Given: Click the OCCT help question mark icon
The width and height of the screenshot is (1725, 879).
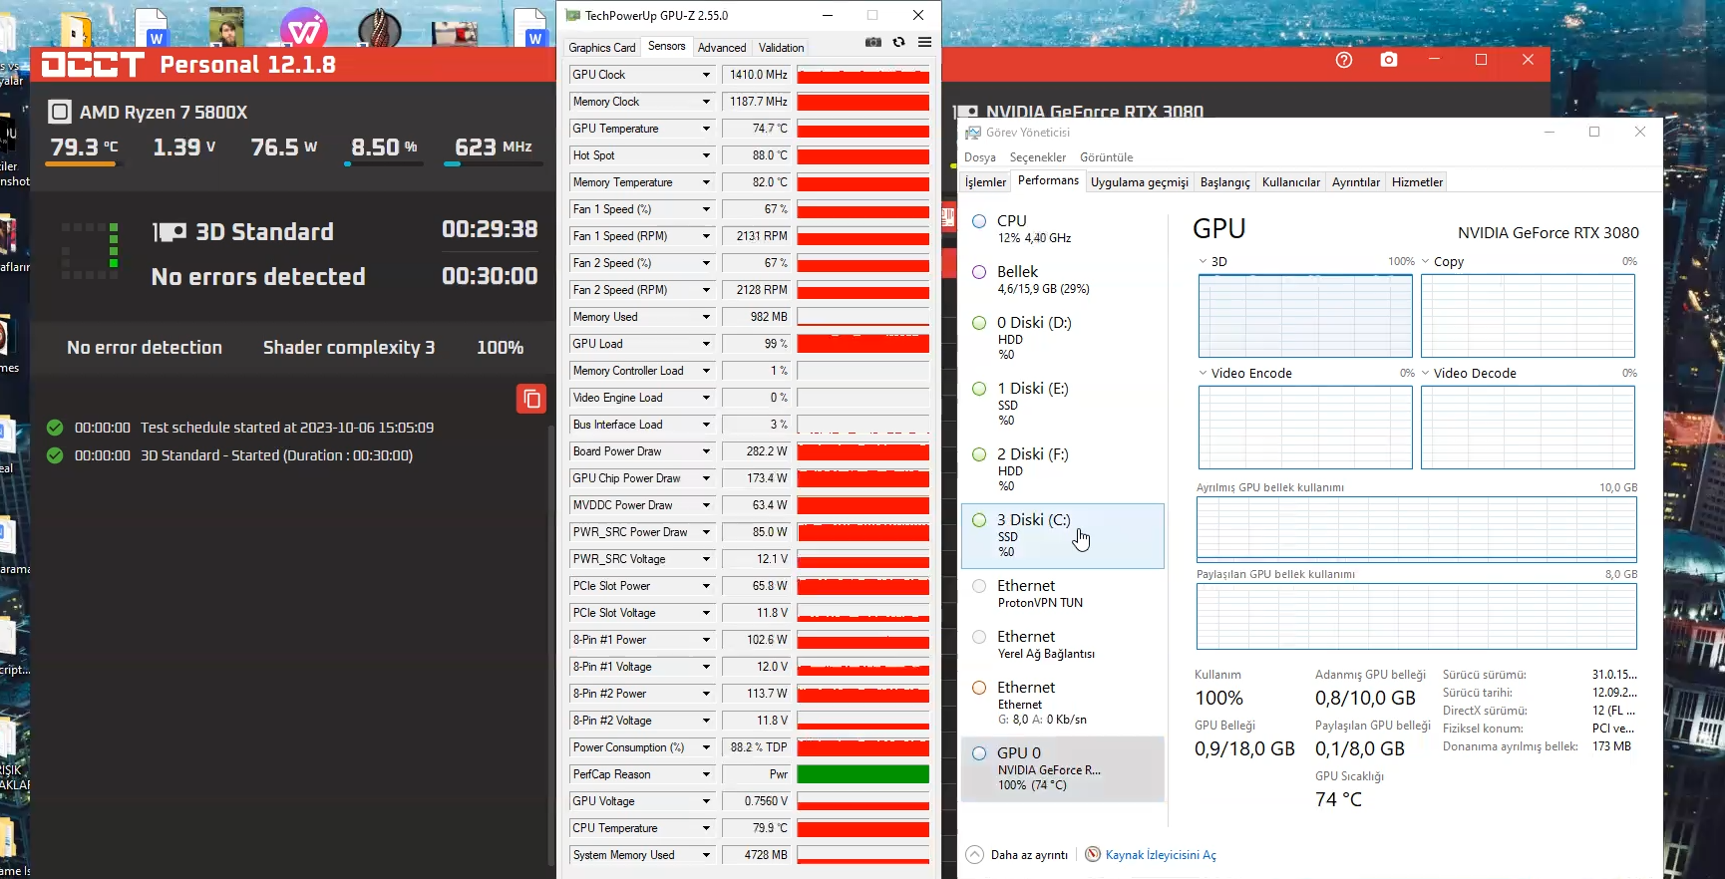Looking at the screenshot, I should [x=1344, y=60].
